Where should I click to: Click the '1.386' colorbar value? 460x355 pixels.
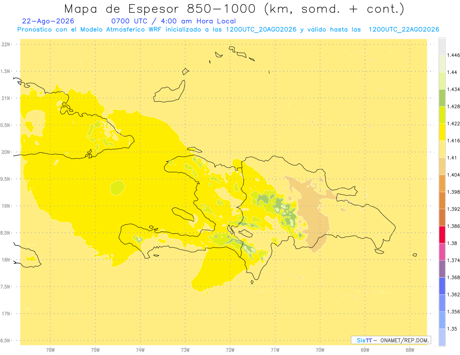click(x=453, y=226)
